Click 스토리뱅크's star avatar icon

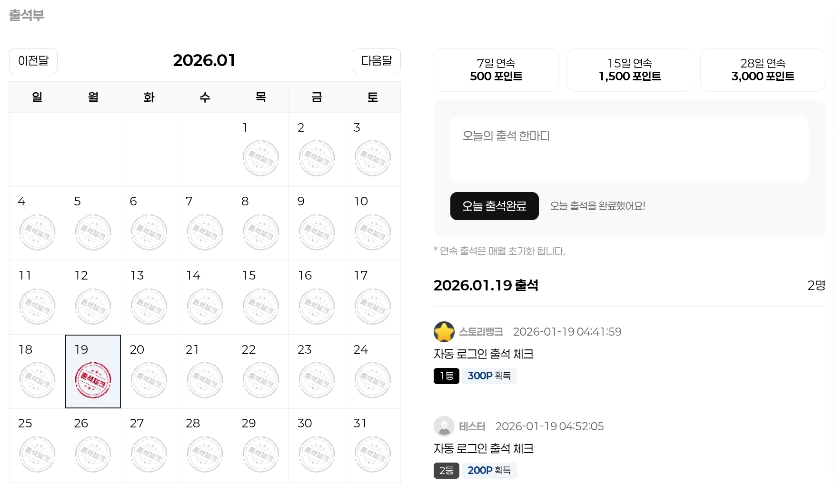pos(444,332)
